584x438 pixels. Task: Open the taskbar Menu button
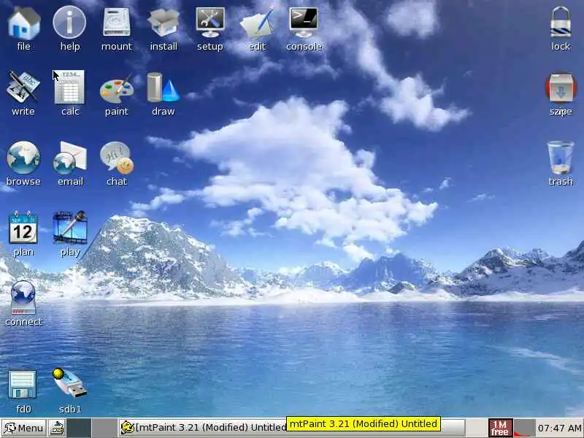(x=24, y=428)
